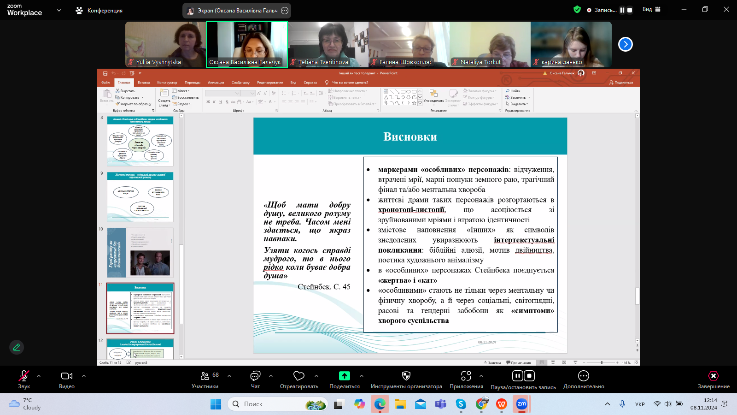Image resolution: width=737 pixels, height=415 pixels.
Task: Click the green Share screen icon
Action: point(344,376)
